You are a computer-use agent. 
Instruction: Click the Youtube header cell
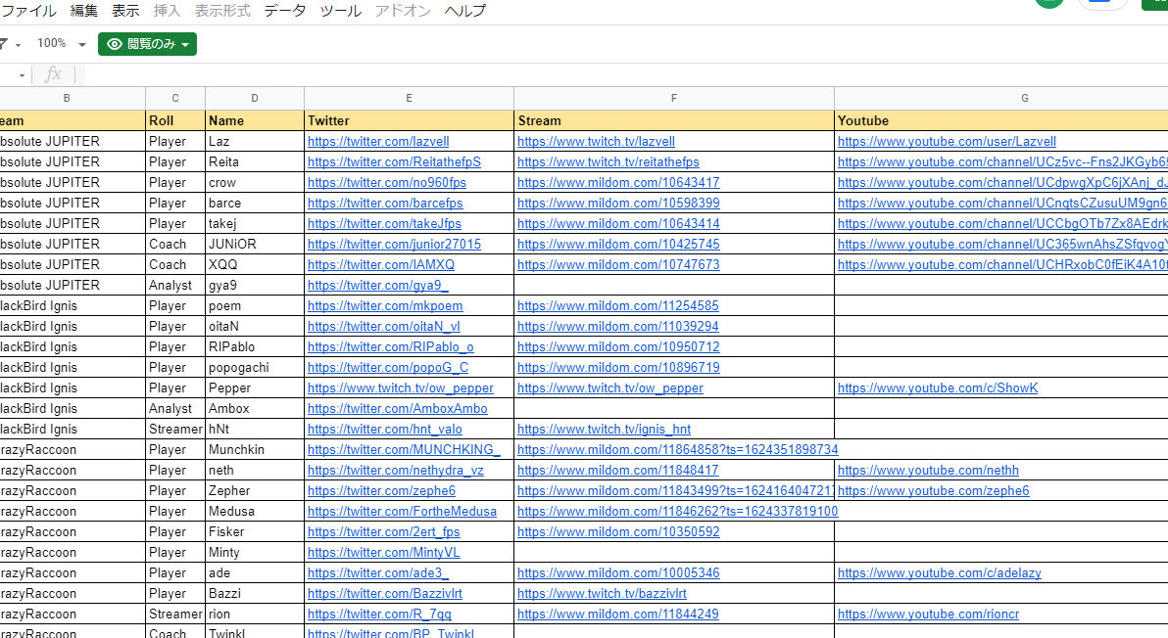tap(1001, 120)
